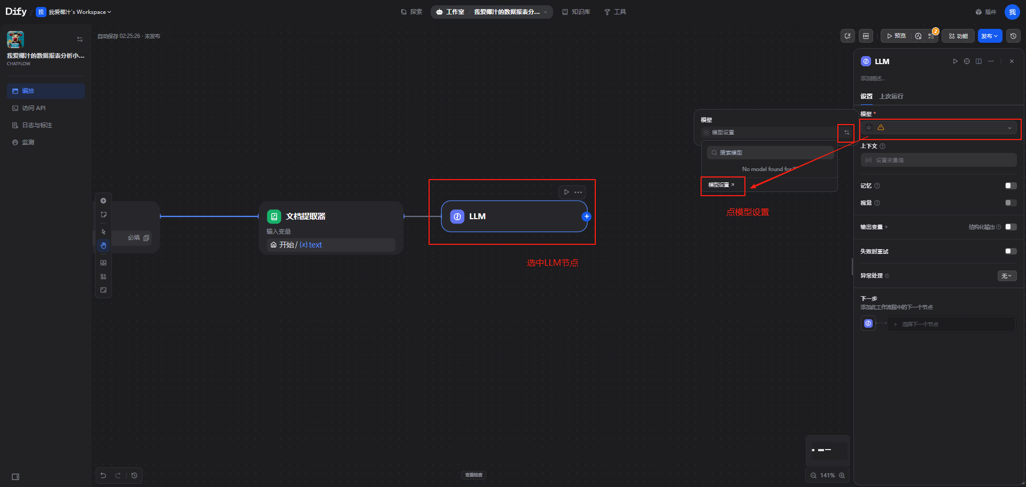Open 访问 API in the sidebar
This screenshot has height=487, width=1026.
pyautogui.click(x=46, y=108)
